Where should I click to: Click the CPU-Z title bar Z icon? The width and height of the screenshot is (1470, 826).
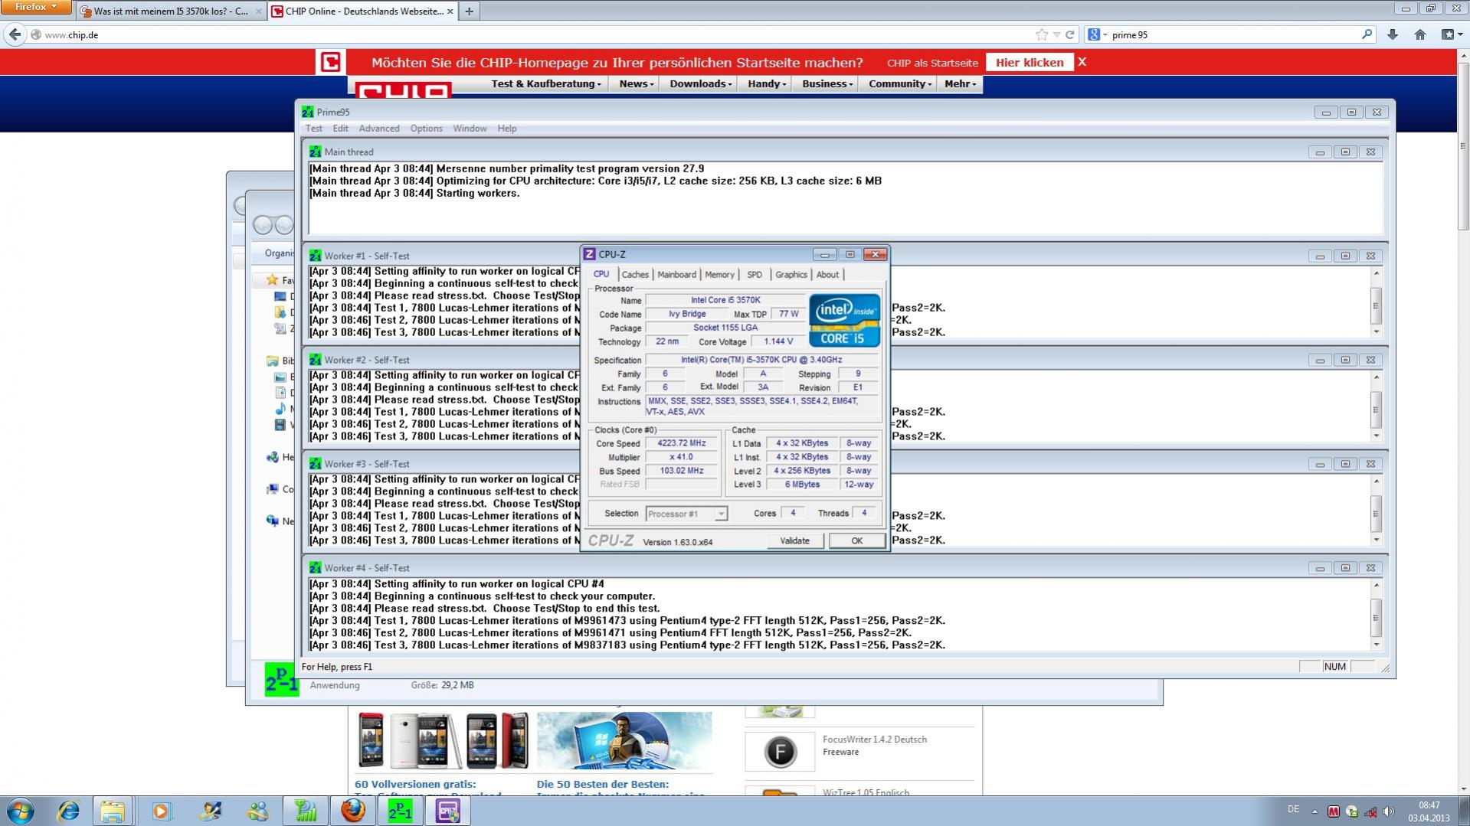589,254
